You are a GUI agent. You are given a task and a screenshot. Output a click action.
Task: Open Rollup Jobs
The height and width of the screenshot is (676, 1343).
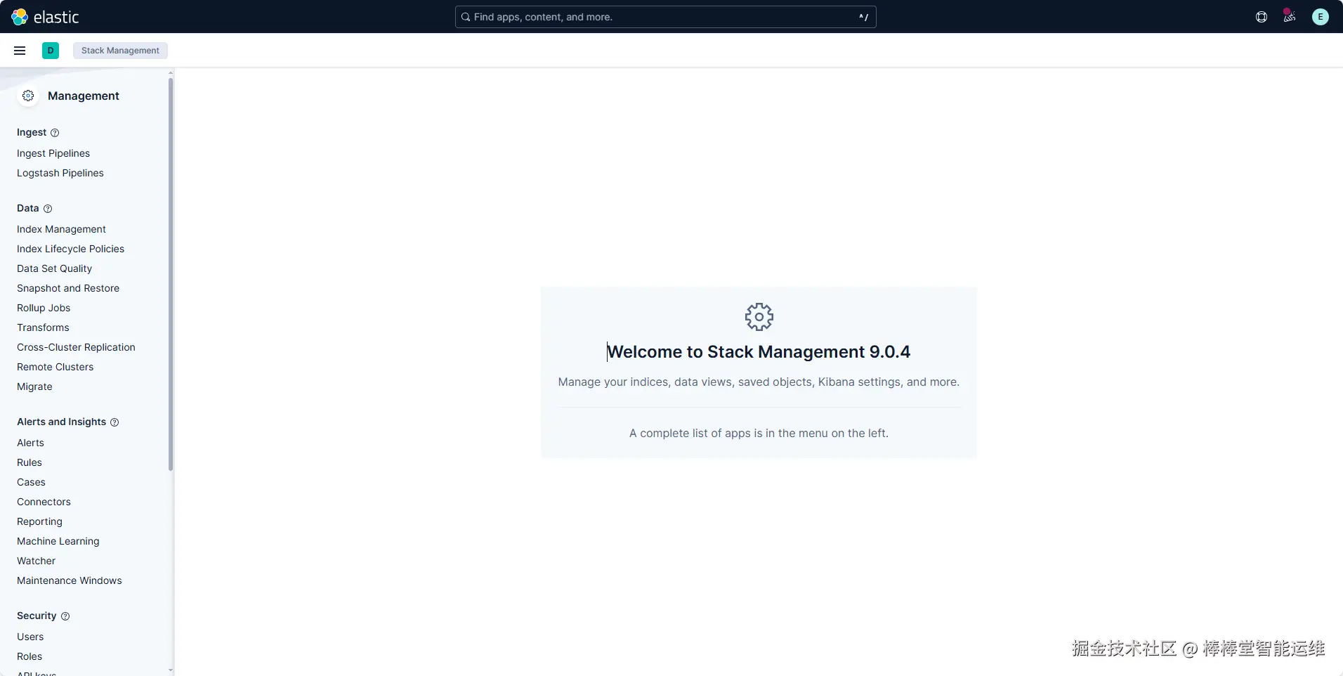44,308
